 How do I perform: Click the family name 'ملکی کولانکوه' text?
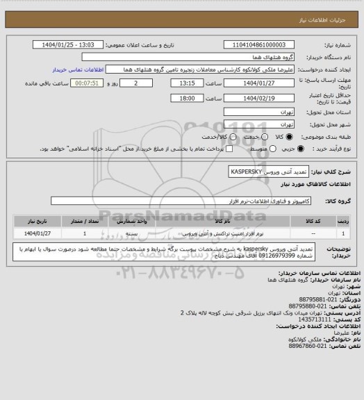305,340
